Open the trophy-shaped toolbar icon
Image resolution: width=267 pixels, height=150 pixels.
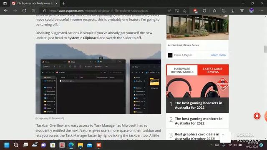(242, 10)
